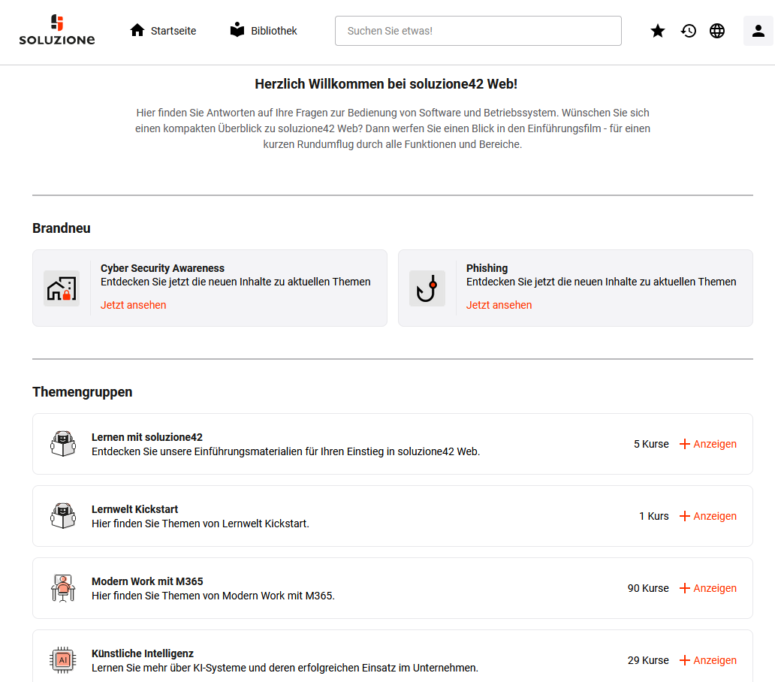The height and width of the screenshot is (682, 775).
Task: Expand Lernwelt Kickstart via Anzeigen
Action: [x=707, y=516]
